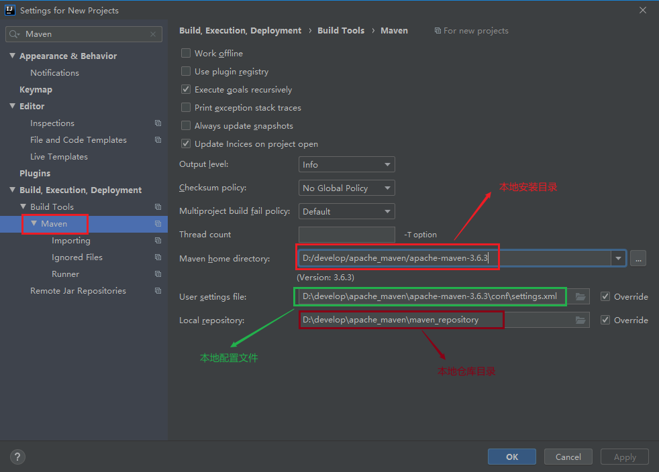Click the IntelliJ IDEA logo in title bar

pyautogui.click(x=9, y=10)
